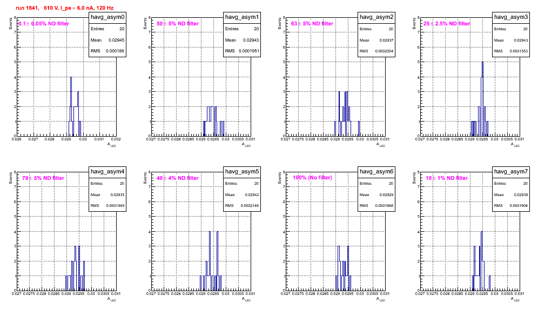The width and height of the screenshot is (538, 309).
Task: Click the '100% (No filter)' label
Action: click(312, 178)
